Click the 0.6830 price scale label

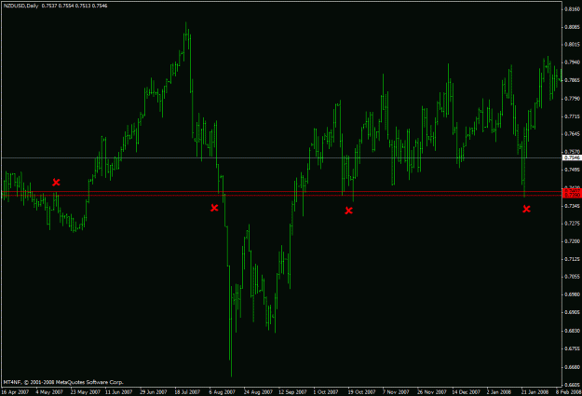[x=572, y=330]
